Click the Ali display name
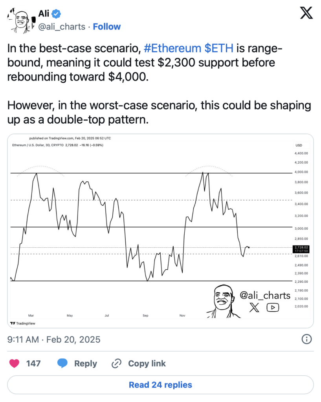The width and height of the screenshot is (321, 402). [x=44, y=14]
